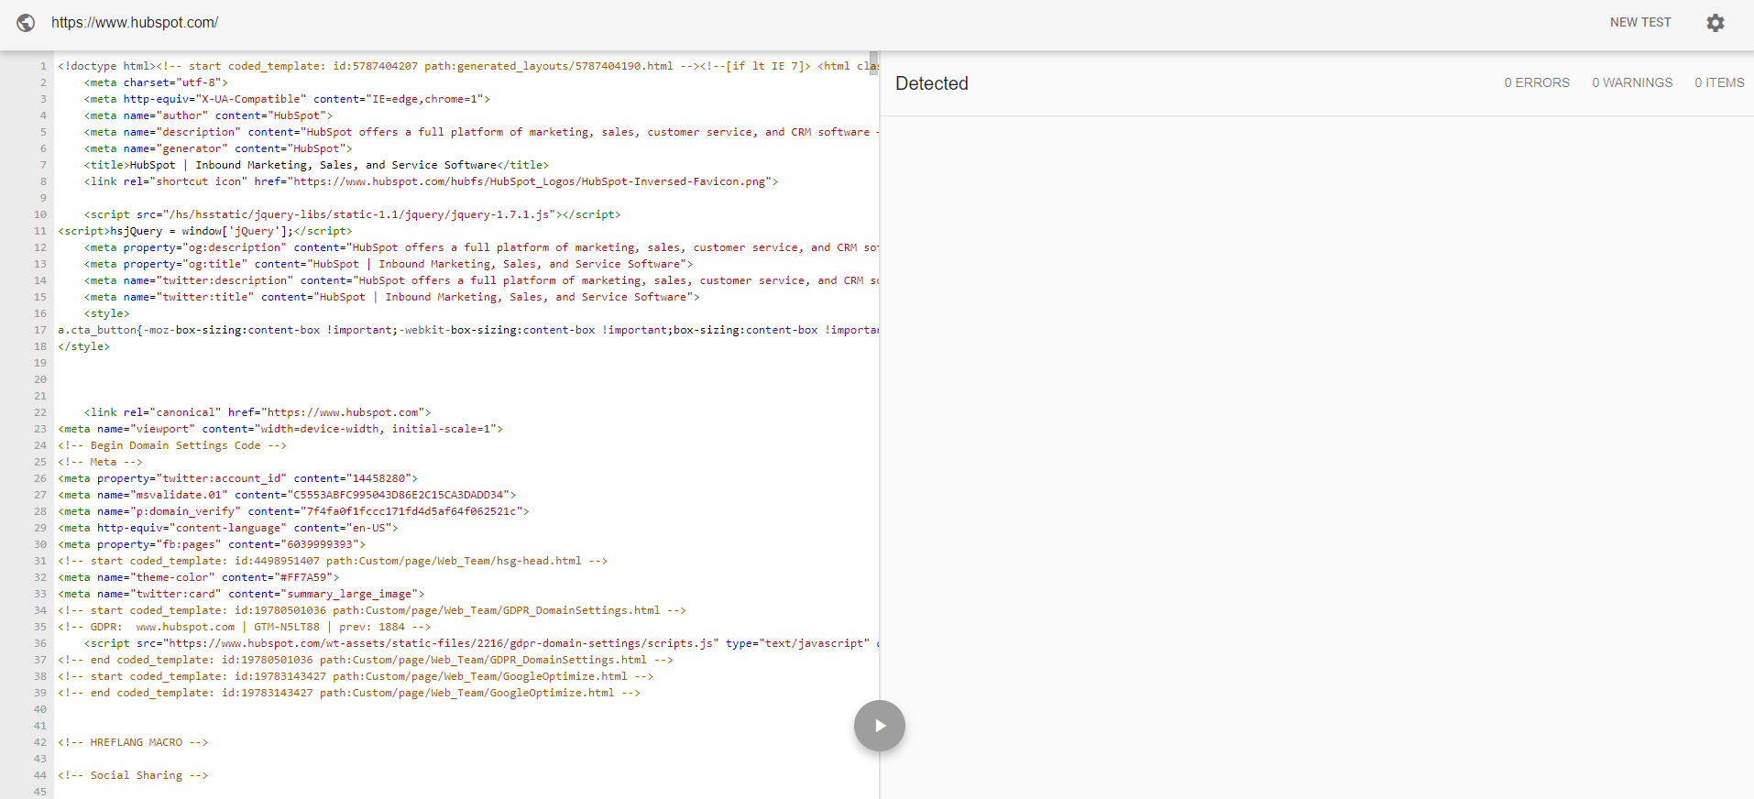Click the twitter:description meta line
The image size is (1754, 799).
(481, 280)
